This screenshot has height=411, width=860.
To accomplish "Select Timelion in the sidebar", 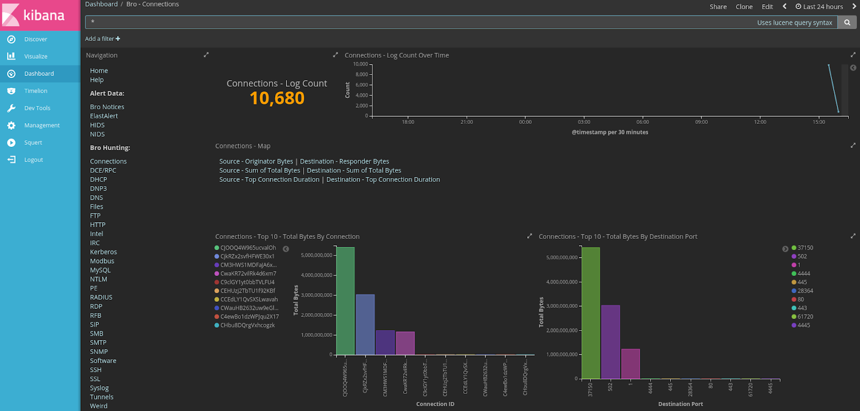I will pyautogui.click(x=35, y=91).
